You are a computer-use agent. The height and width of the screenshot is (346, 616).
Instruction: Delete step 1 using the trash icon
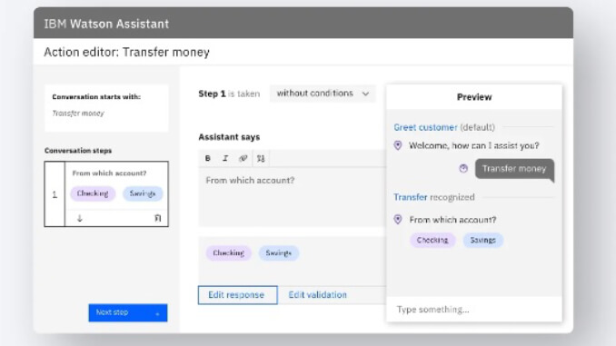(157, 218)
